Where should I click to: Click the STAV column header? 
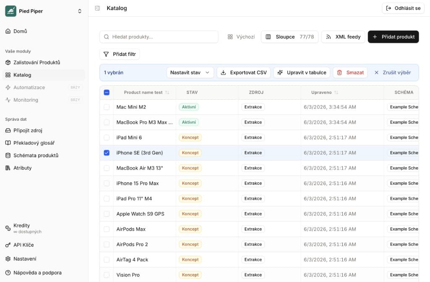pyautogui.click(x=192, y=92)
